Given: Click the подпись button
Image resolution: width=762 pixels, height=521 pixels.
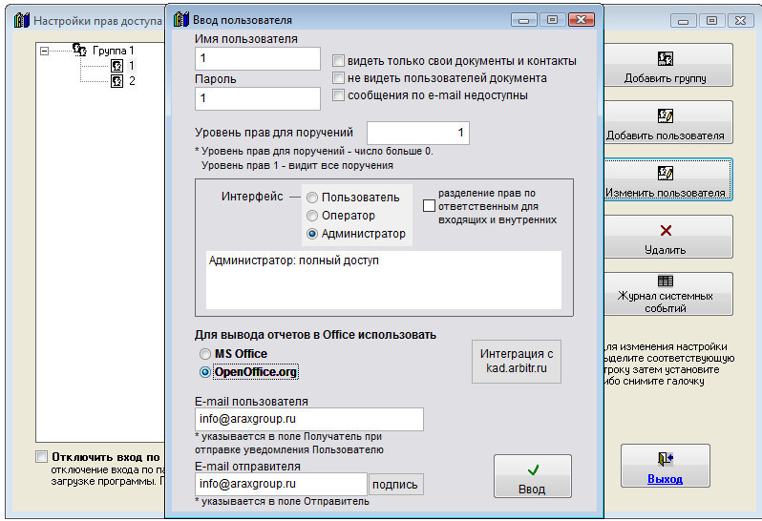Looking at the screenshot, I should [395, 485].
